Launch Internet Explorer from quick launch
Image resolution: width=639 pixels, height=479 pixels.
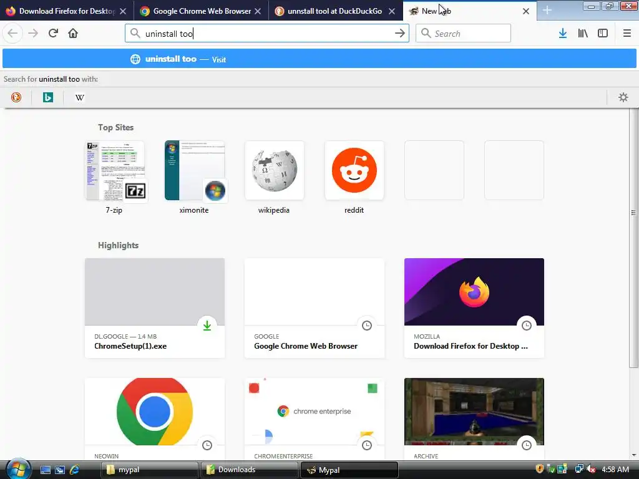75,470
